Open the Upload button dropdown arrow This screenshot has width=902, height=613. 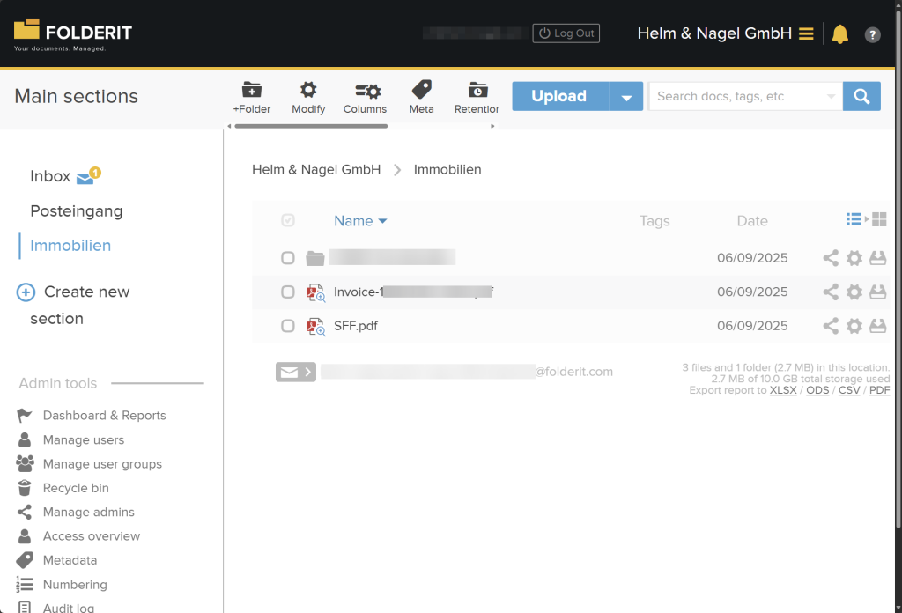click(x=626, y=96)
